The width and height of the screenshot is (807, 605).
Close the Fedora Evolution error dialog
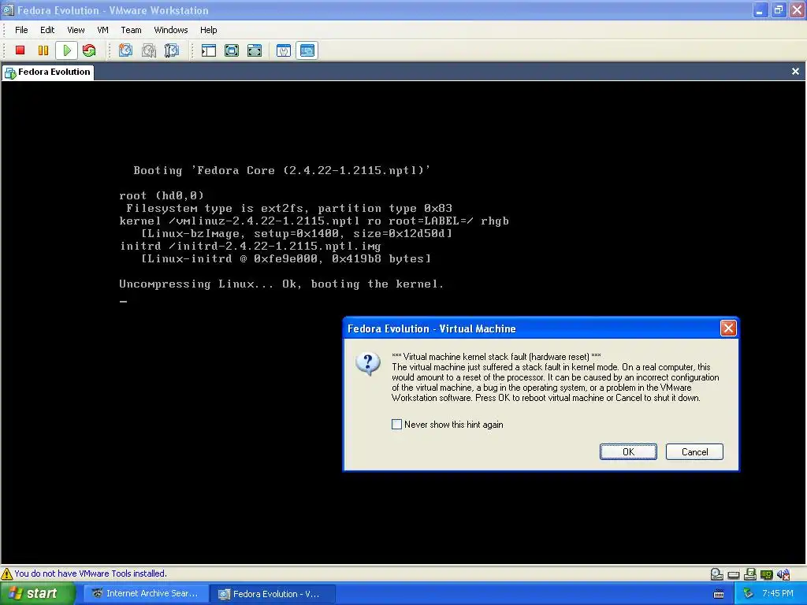[728, 328]
